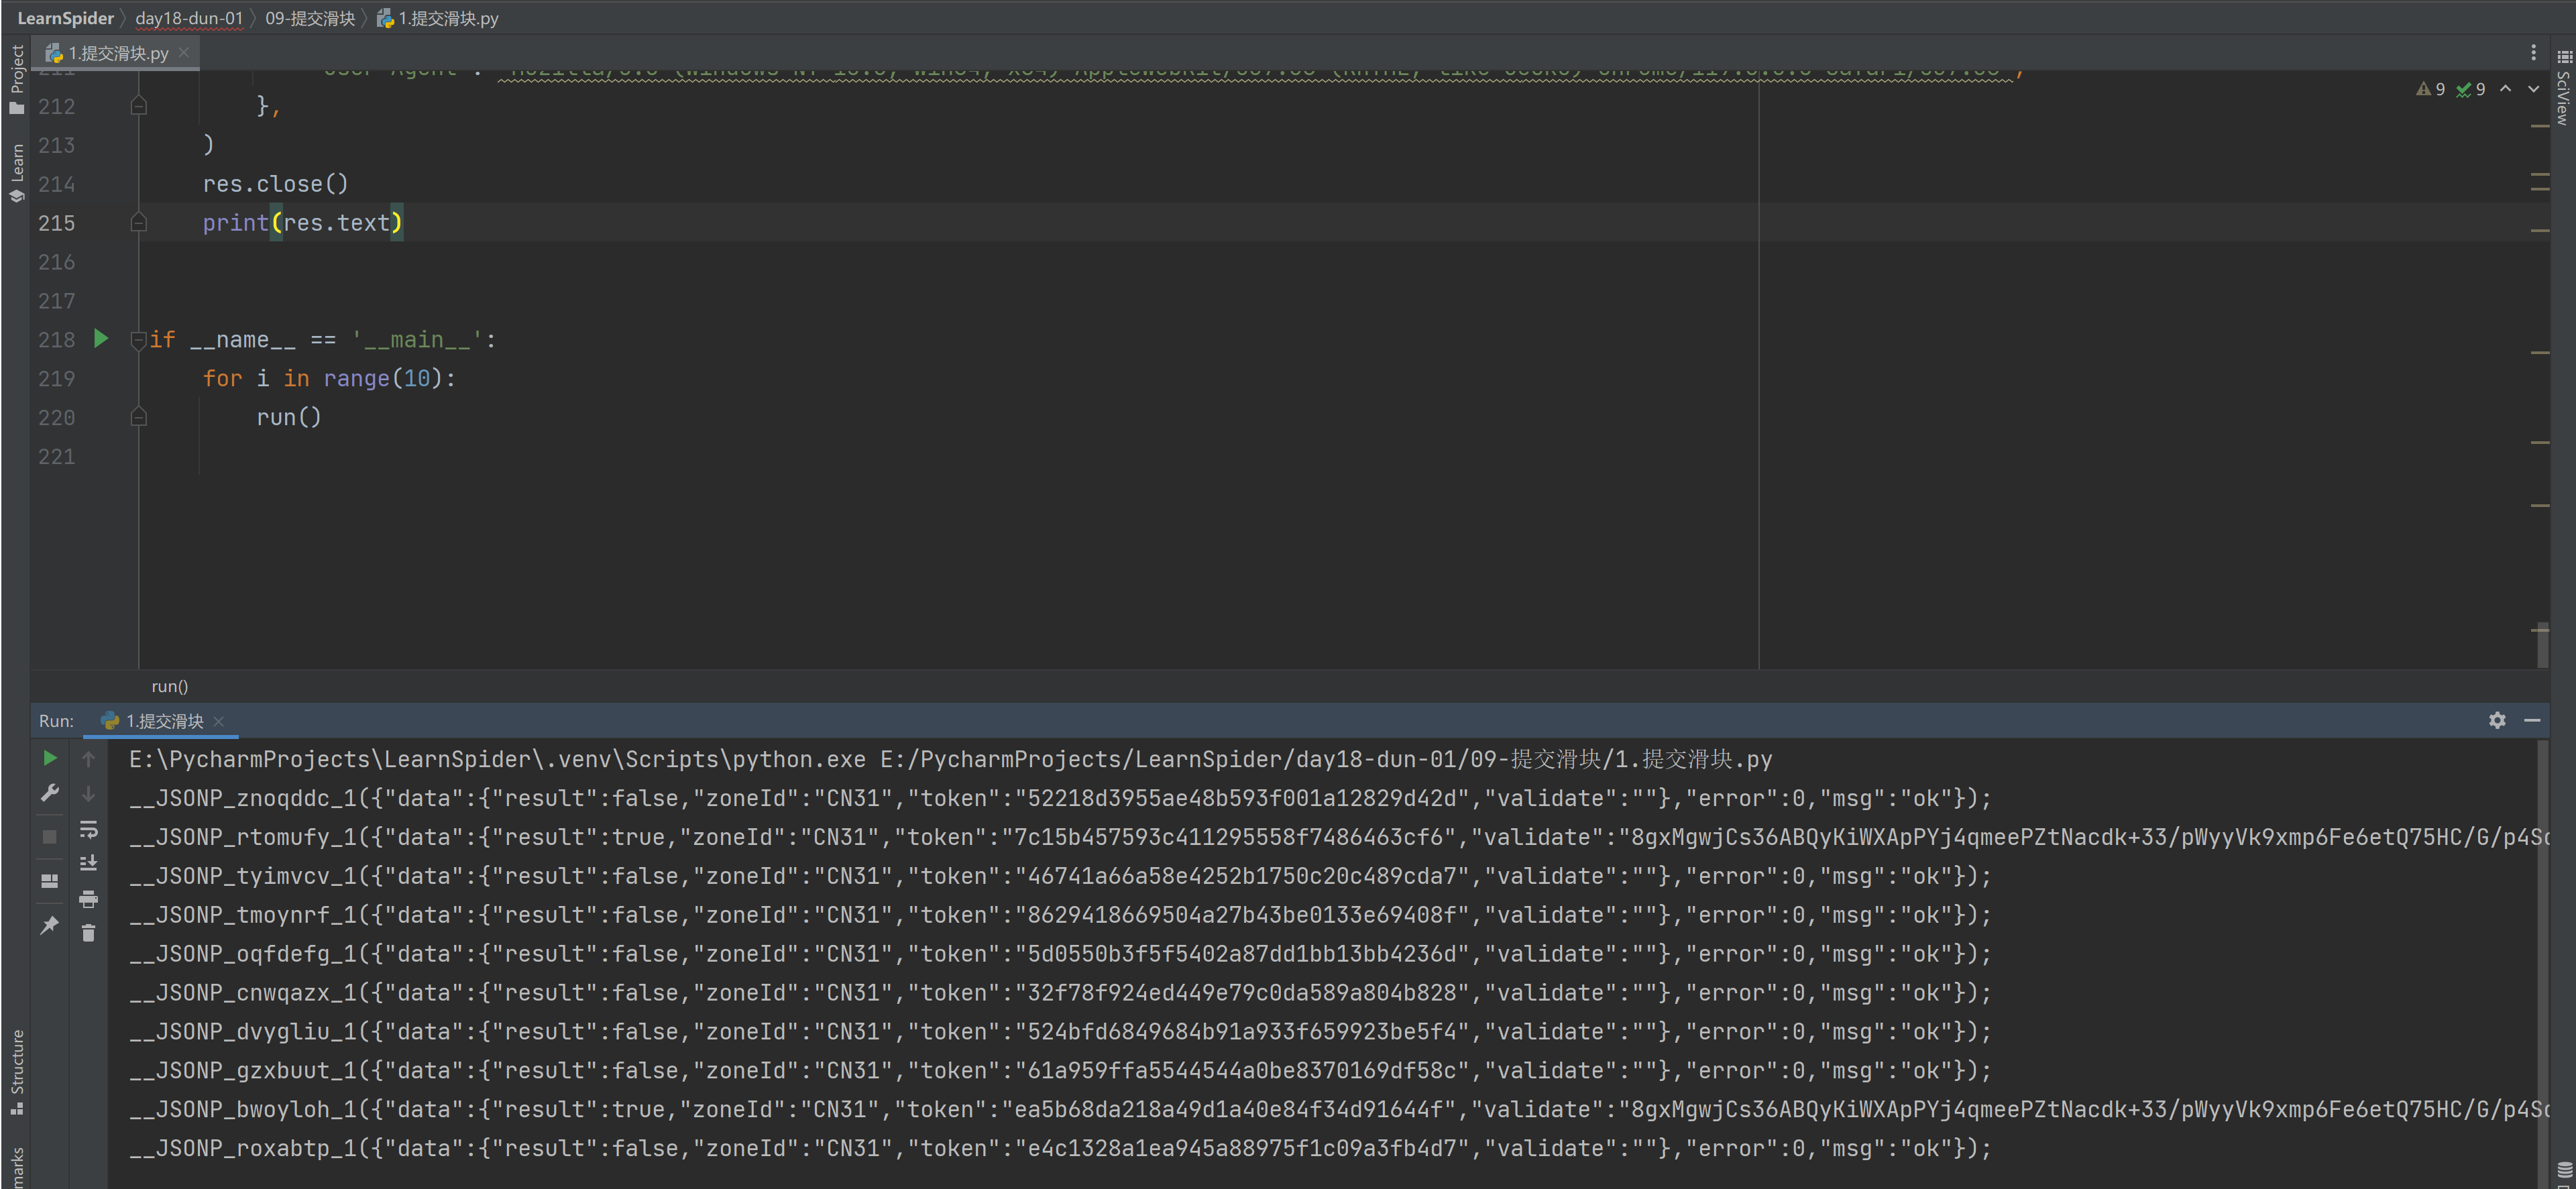The width and height of the screenshot is (2576, 1189).
Task: Click the for i in range(10) line
Action: 329,379
